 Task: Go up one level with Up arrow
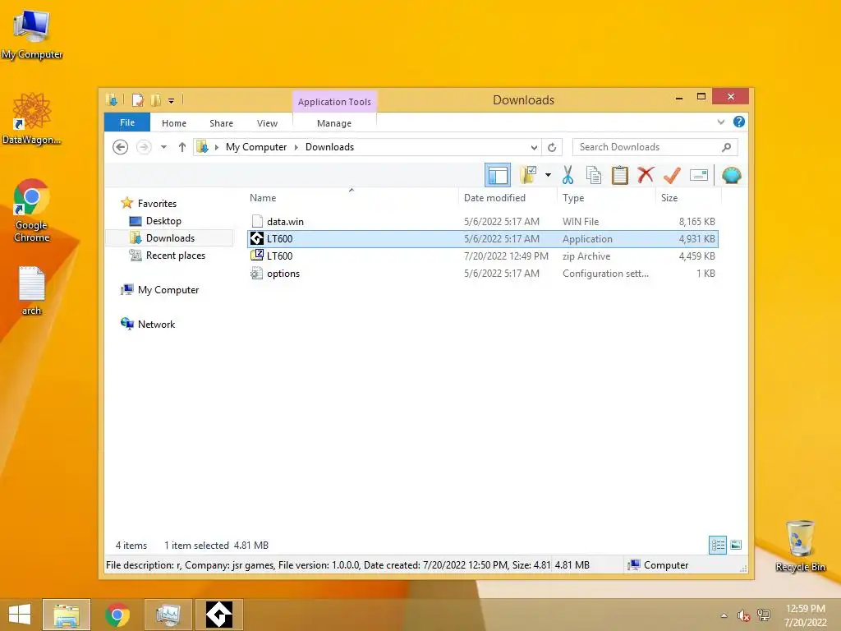tap(182, 147)
